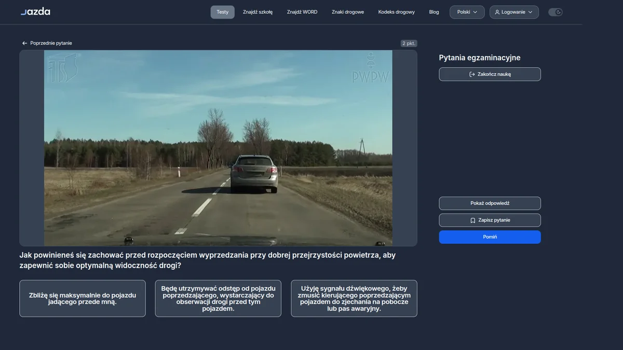623x350 pixels.
Task: Select answer 'Zbliżę się maksymalnie do pojazdu'
Action: 83,299
